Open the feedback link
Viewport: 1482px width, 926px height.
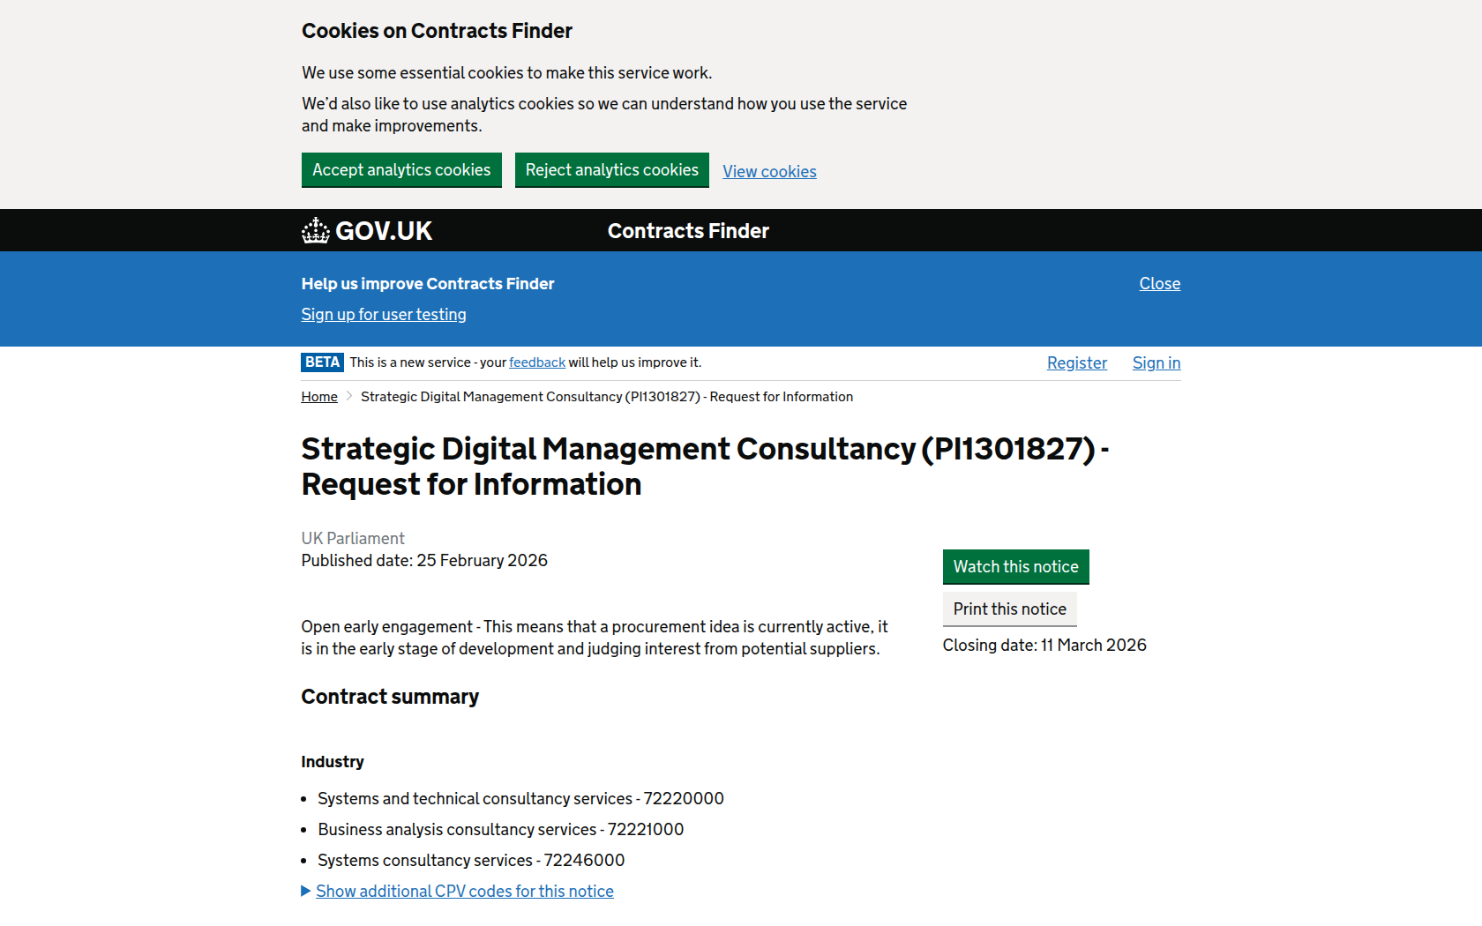pyautogui.click(x=536, y=362)
